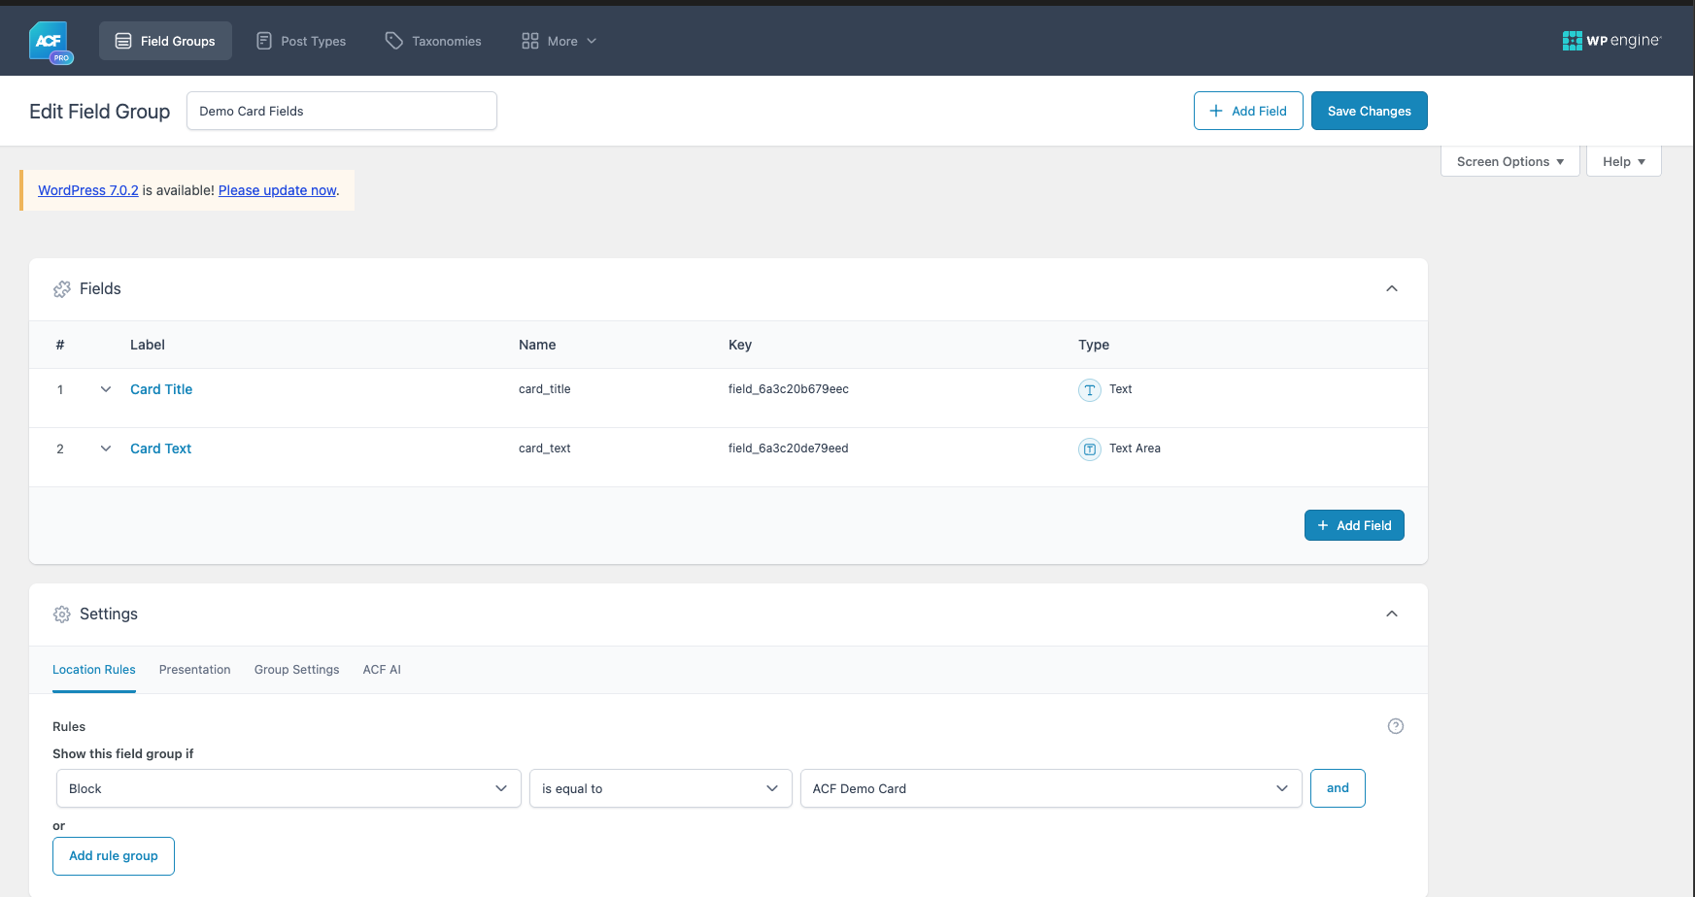Click the card_text field name
The height and width of the screenshot is (897, 1695).
coord(545,448)
